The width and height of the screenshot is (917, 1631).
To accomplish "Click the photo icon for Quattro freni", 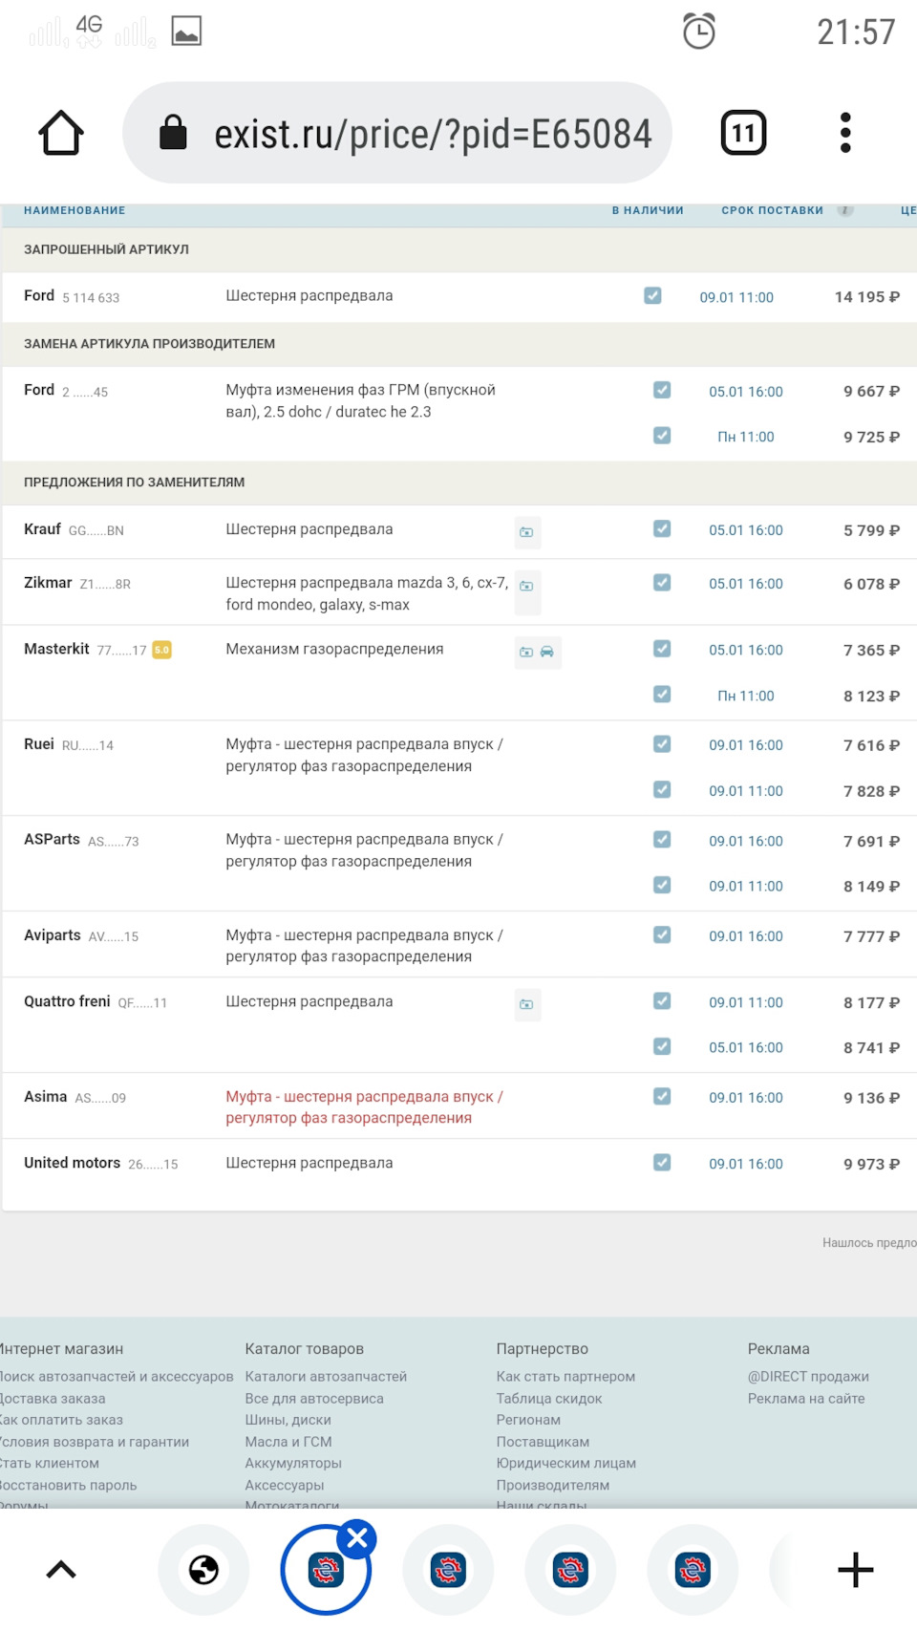I will click(x=526, y=1004).
